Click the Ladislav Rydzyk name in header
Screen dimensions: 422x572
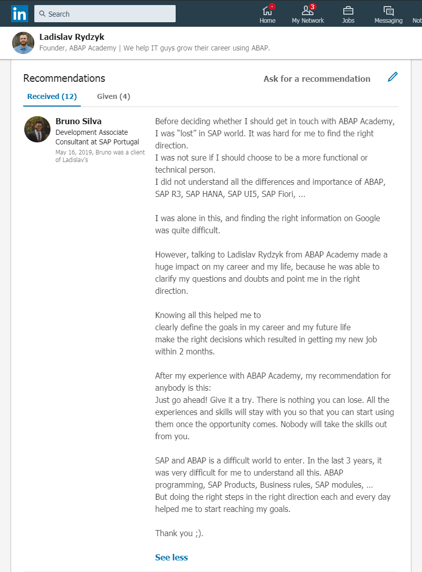(x=72, y=37)
